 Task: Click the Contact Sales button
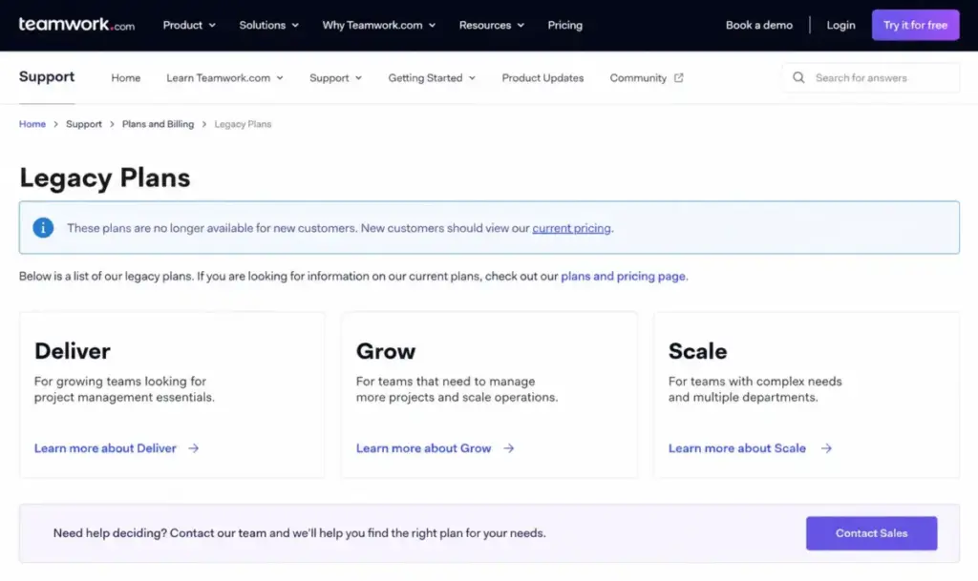pyautogui.click(x=871, y=533)
